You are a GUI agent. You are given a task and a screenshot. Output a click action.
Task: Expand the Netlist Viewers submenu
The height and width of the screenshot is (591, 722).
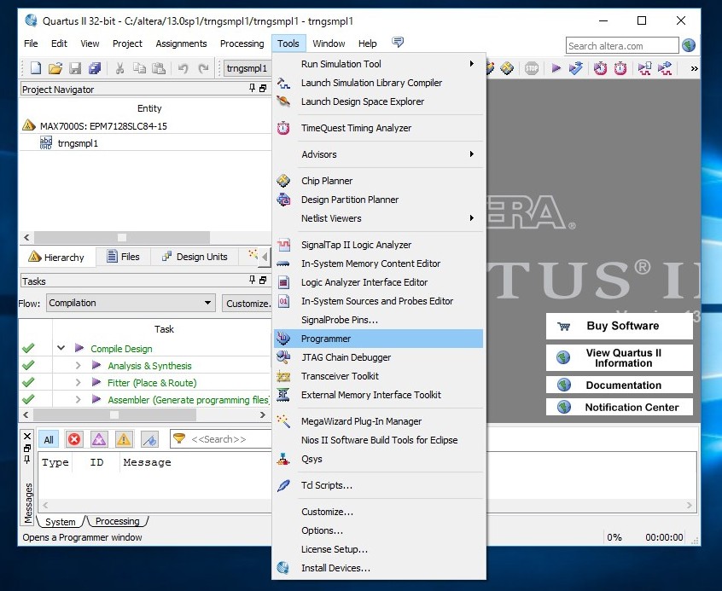[x=378, y=218]
